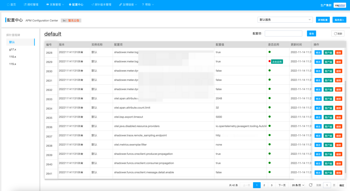Open the 首页 home menu item
350x191 pixels.
[x=11, y=5]
